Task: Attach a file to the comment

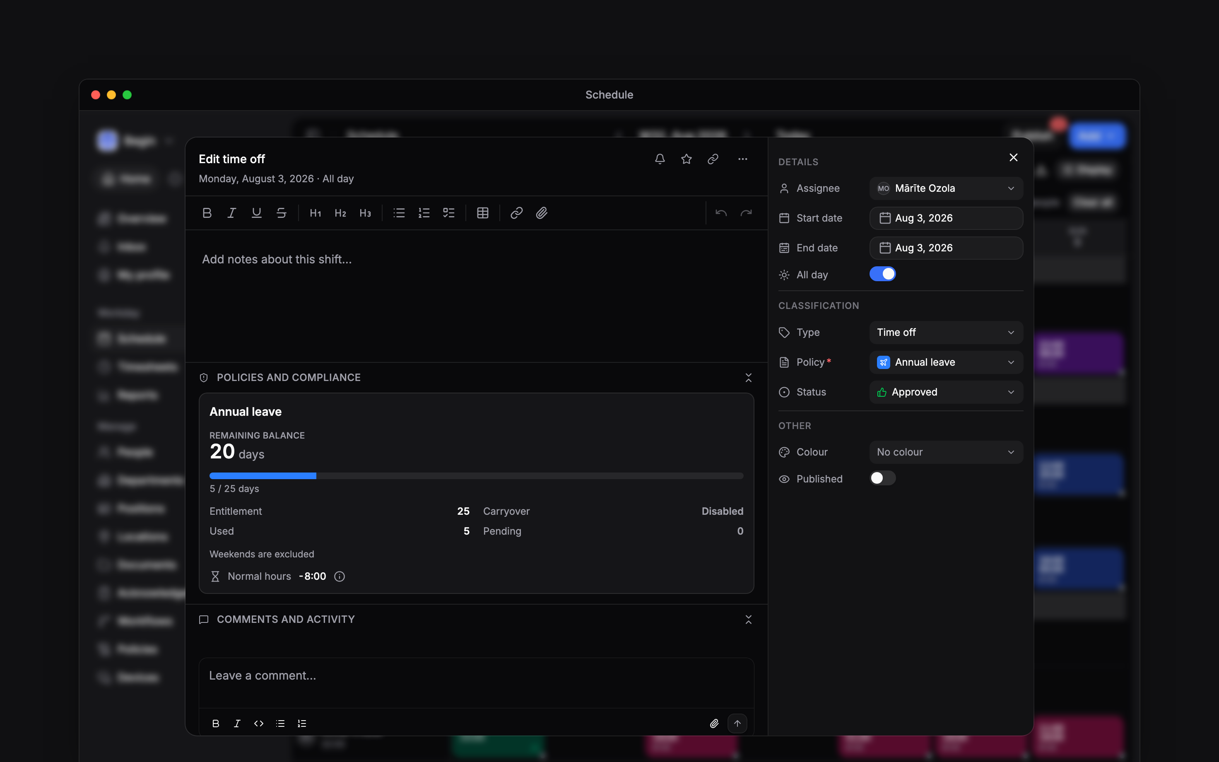Action: click(x=714, y=724)
